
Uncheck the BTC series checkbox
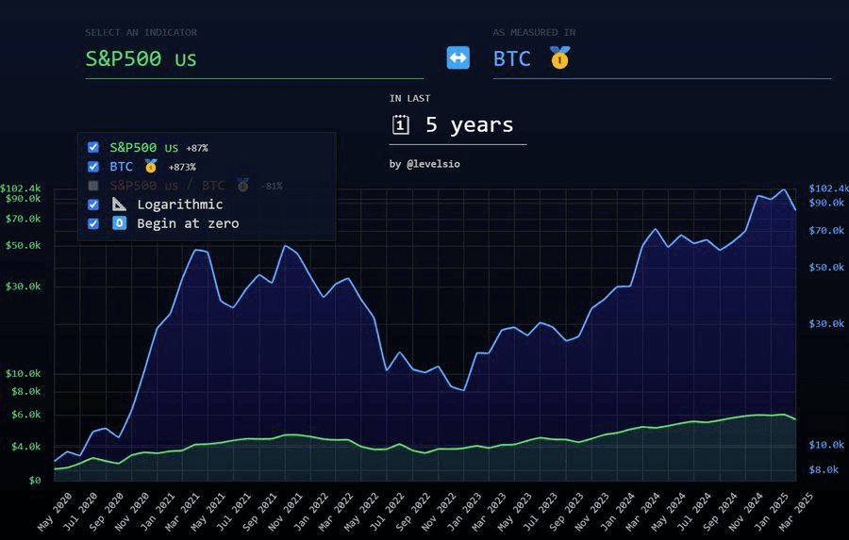[x=93, y=166]
